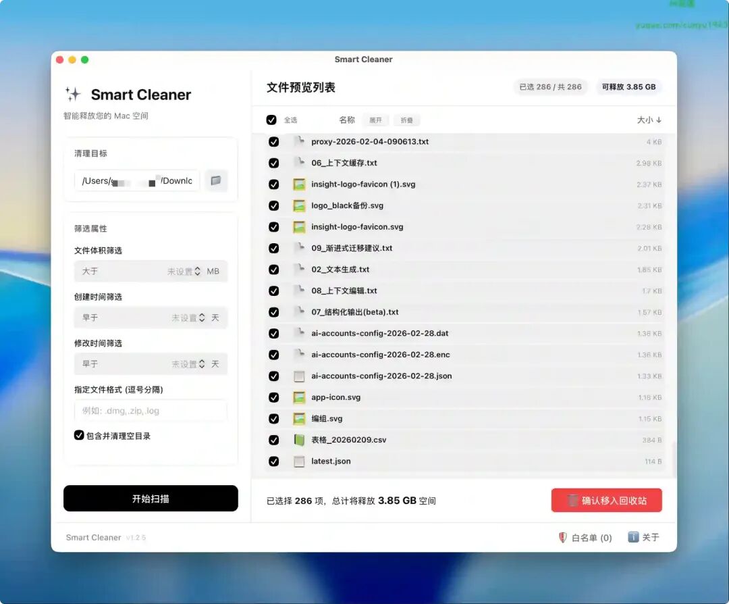Sort by 大小 column header
Viewport: 729px width, 604px height.
[649, 120]
